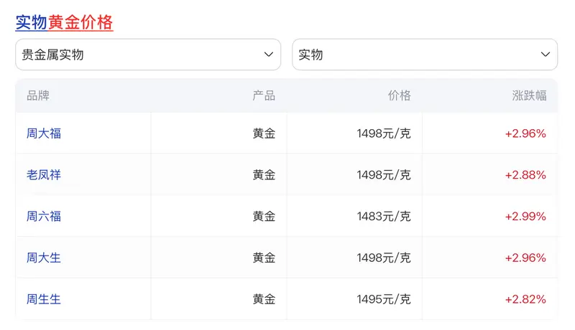The image size is (575, 330).
Task: Click the 1483元/克 price cell
Action: click(x=383, y=216)
